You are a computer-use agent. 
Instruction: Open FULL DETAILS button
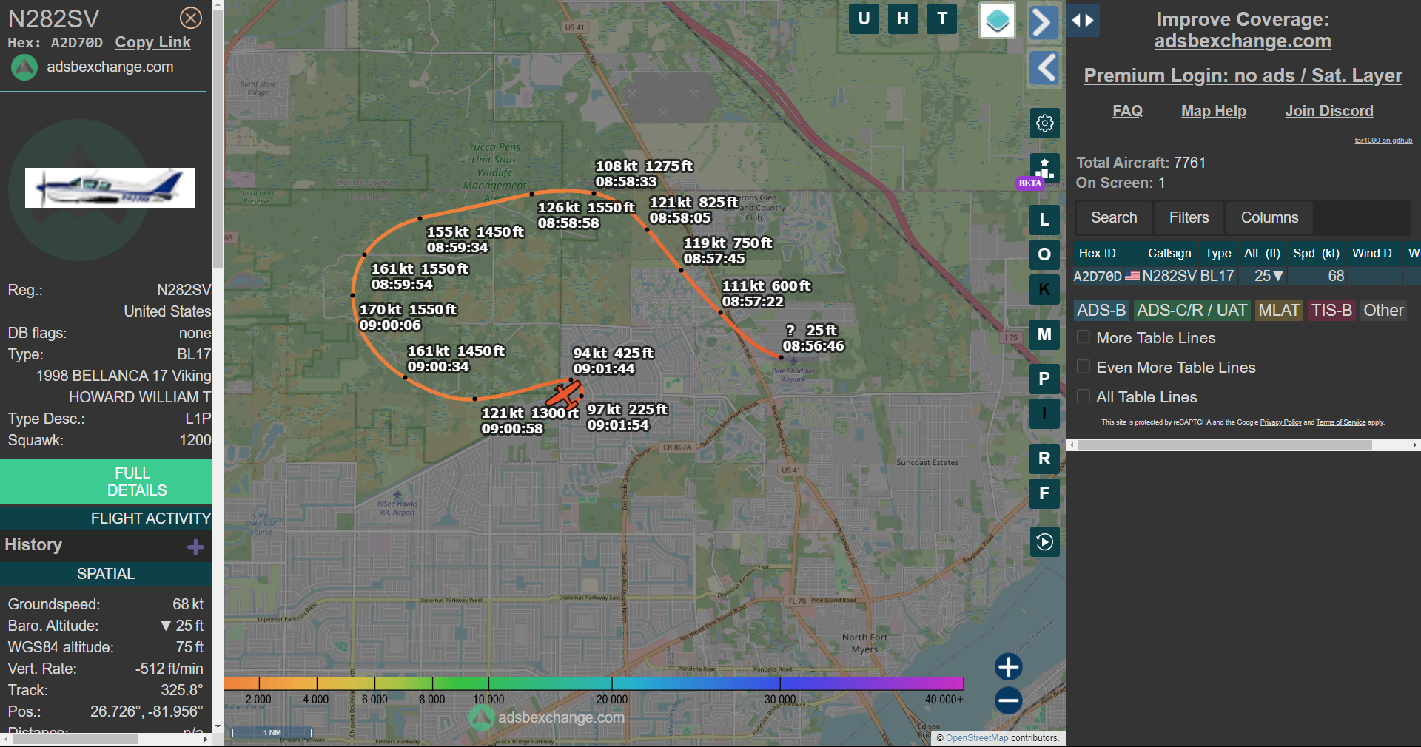click(106, 481)
